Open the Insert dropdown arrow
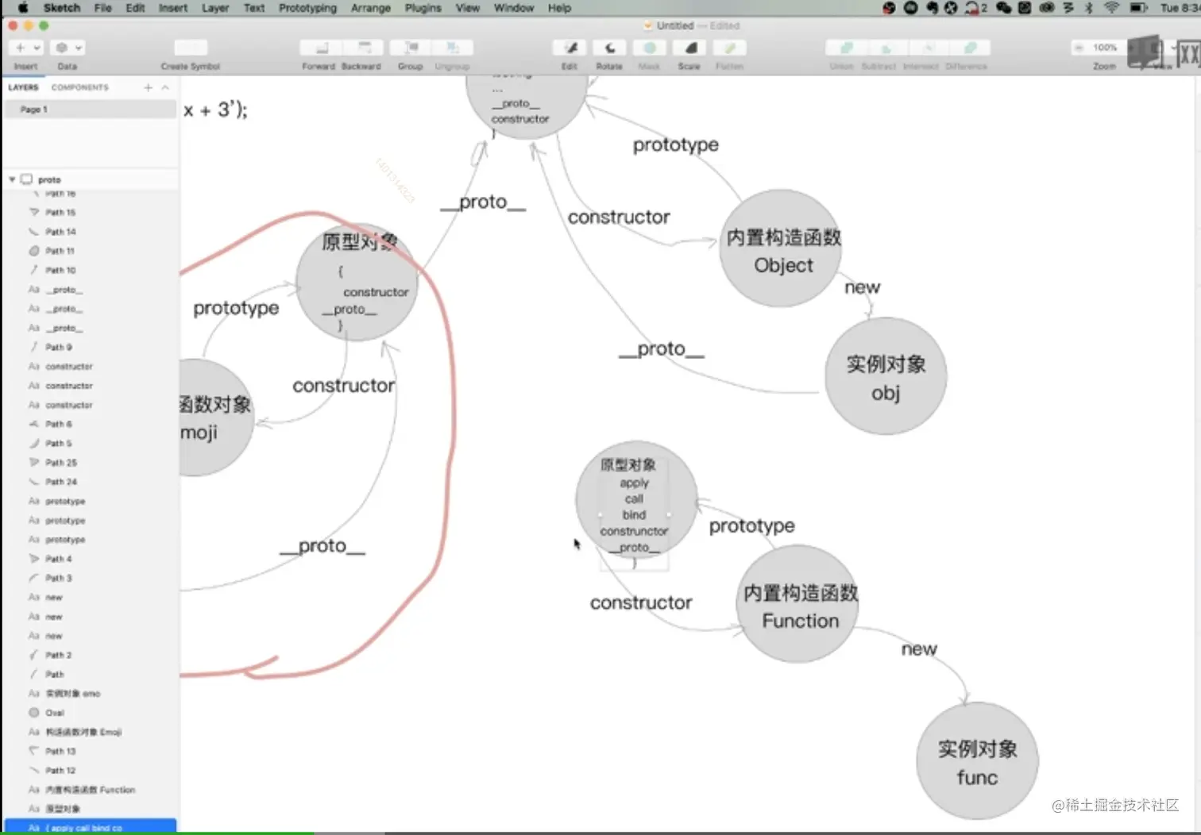Screen dimensions: 1201x835 [35, 48]
